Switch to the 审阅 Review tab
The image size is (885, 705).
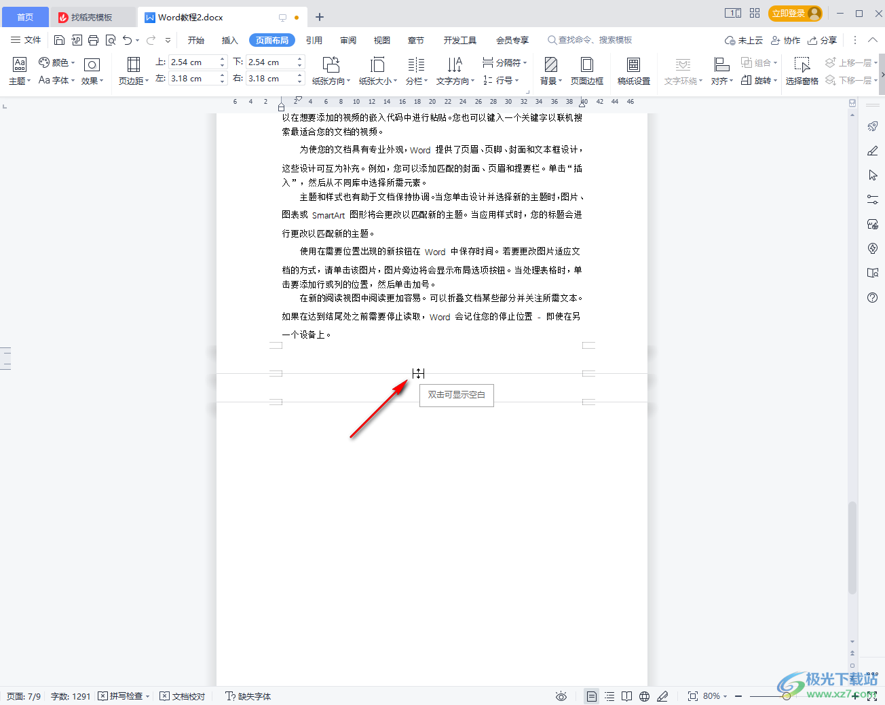[348, 40]
